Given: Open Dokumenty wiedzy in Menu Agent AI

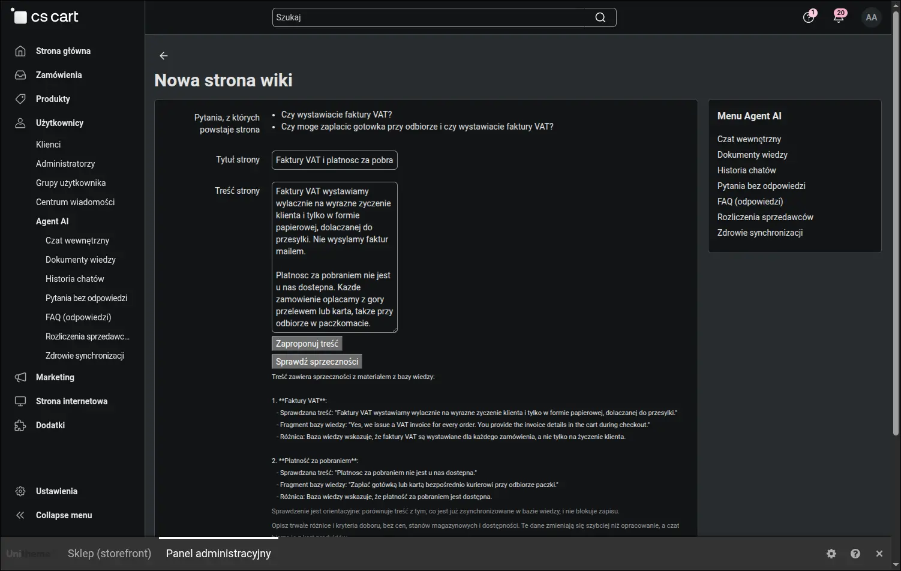Looking at the screenshot, I should (752, 155).
